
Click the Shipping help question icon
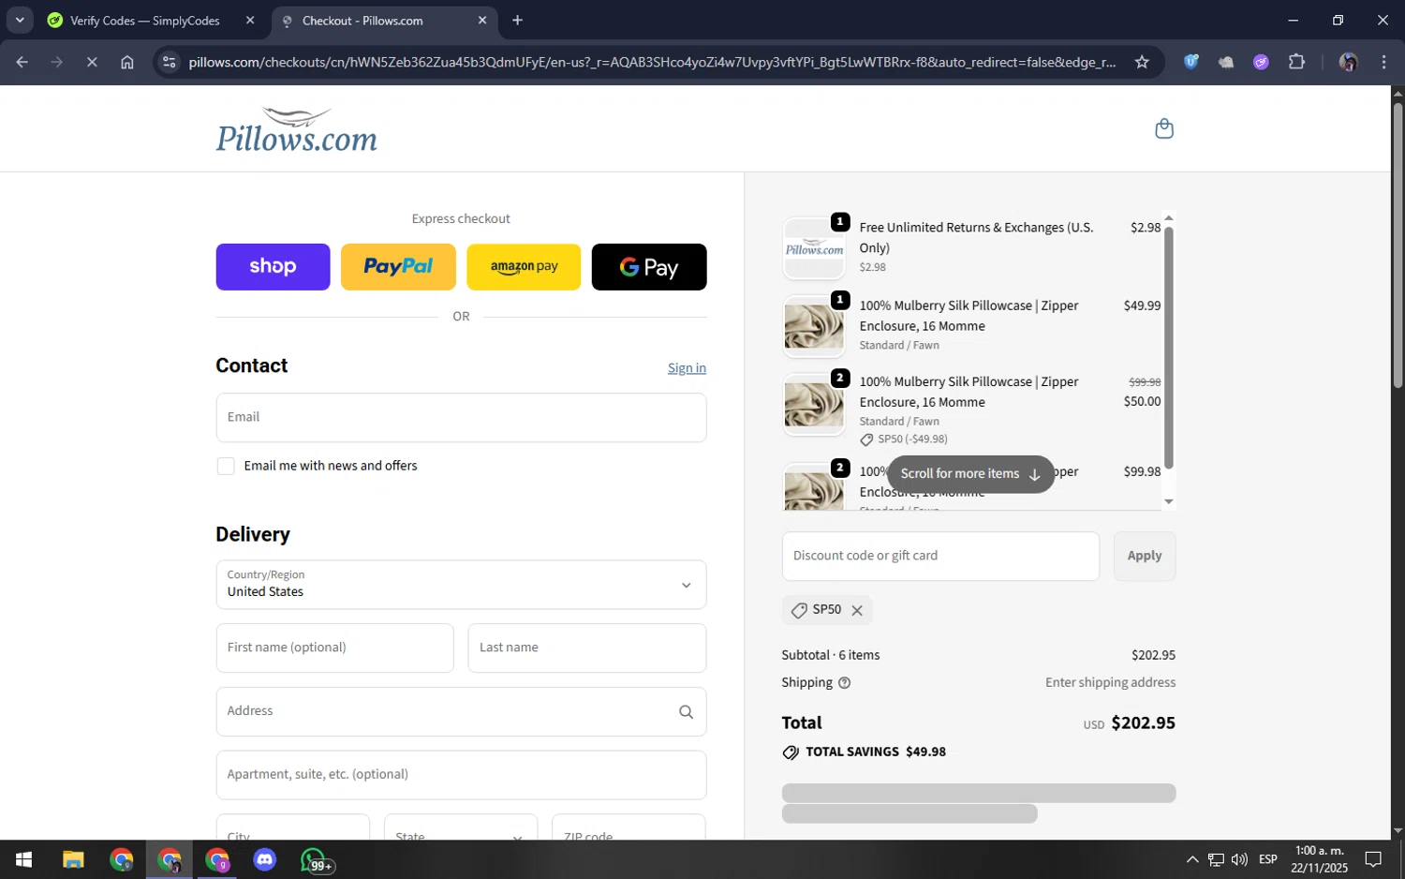[x=844, y=683]
